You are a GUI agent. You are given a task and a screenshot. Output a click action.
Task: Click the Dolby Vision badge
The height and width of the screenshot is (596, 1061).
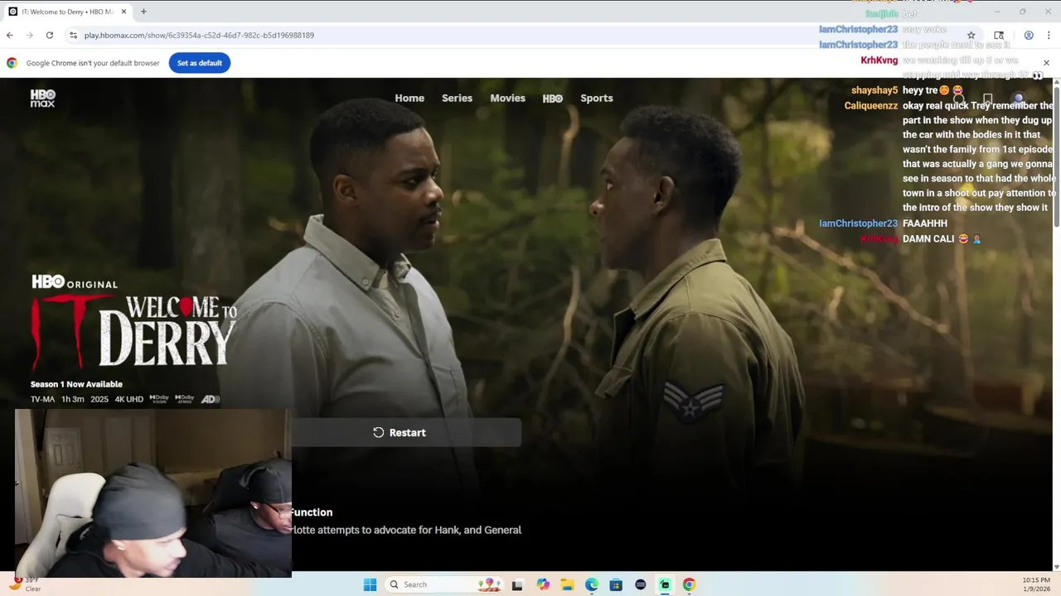pos(158,399)
